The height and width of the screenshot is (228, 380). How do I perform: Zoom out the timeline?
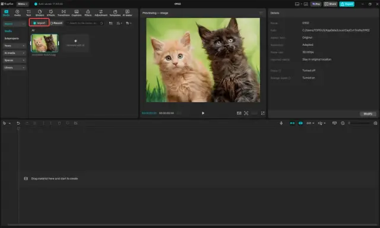[343, 123]
